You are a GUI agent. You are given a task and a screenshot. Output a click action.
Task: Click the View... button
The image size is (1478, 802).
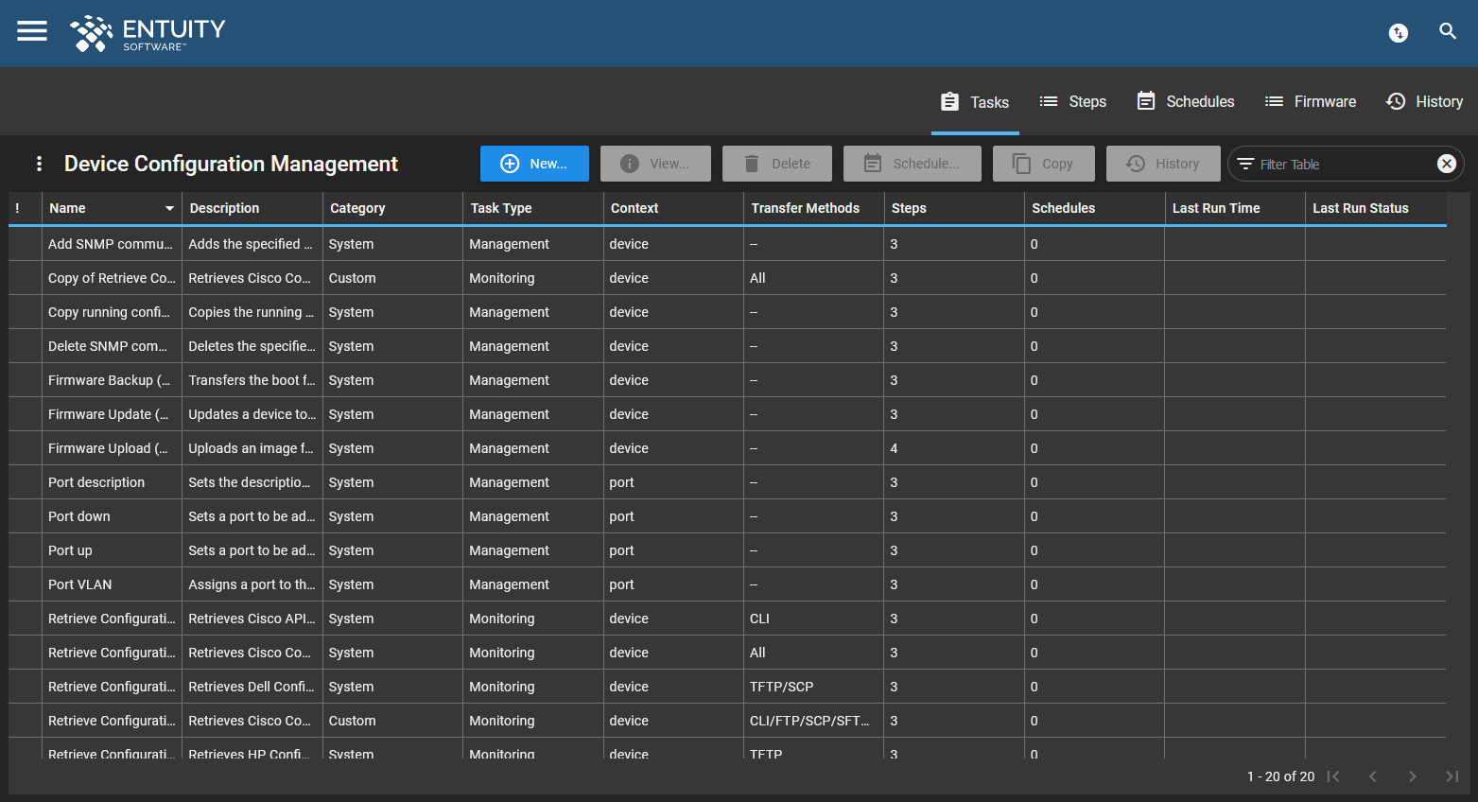coord(655,164)
